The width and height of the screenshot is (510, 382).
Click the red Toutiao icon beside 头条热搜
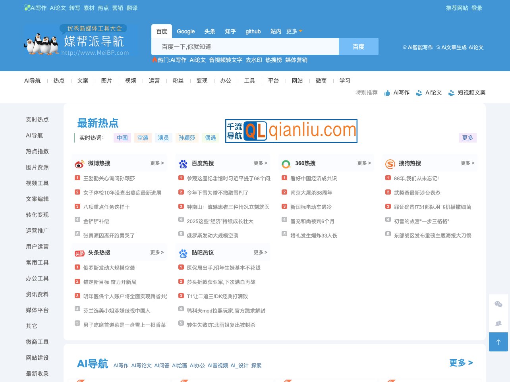[79, 253]
